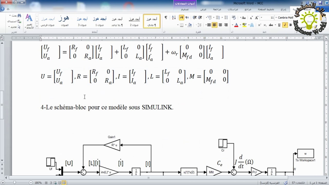Center align paragraph
Image resolution: width=329 pixels, height=185 pixels.
coord(220,25)
